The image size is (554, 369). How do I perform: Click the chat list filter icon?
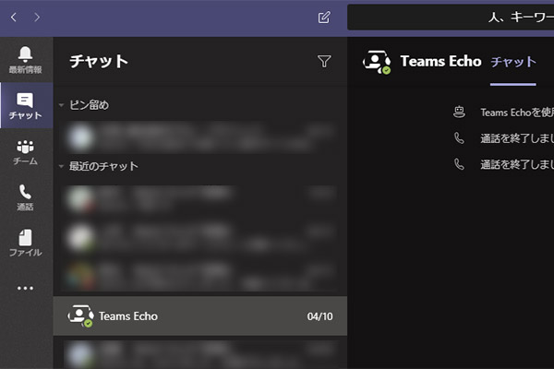pos(324,61)
